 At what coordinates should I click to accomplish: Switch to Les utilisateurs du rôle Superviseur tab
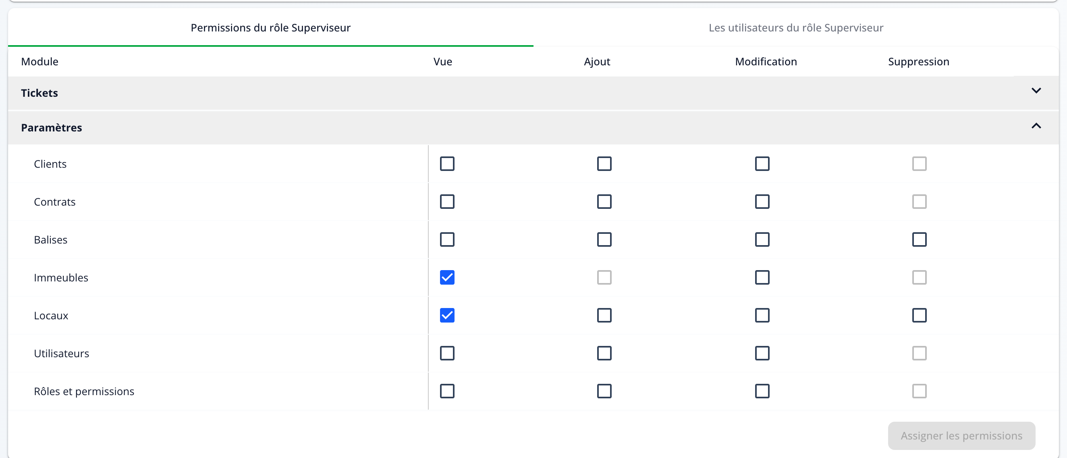point(796,27)
